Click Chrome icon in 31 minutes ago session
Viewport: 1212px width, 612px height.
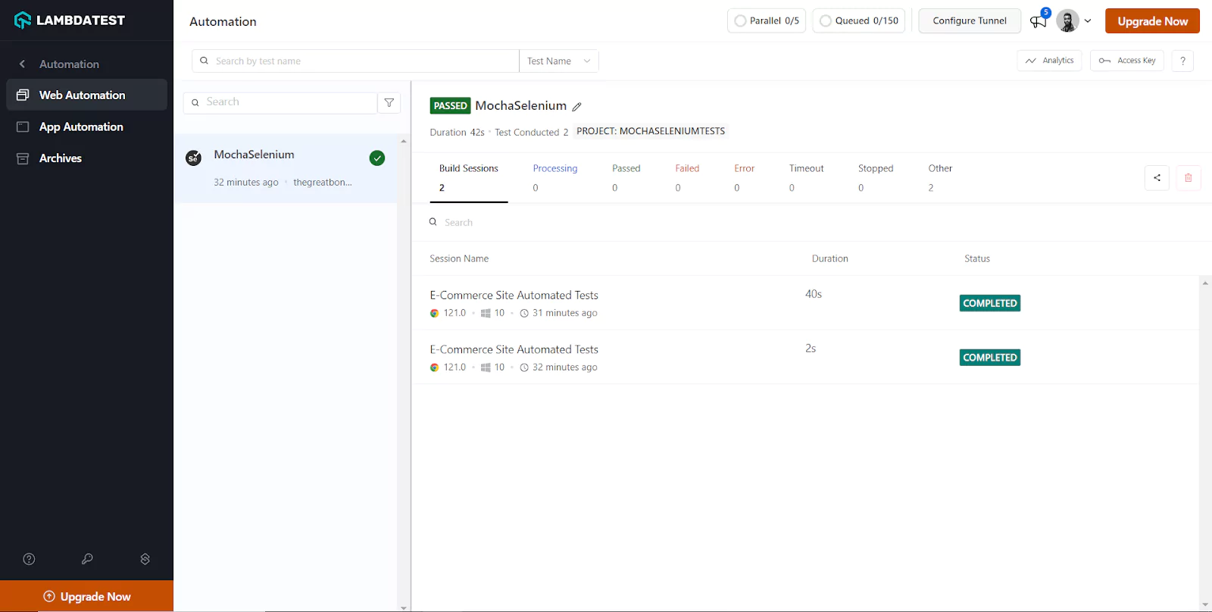click(x=434, y=313)
